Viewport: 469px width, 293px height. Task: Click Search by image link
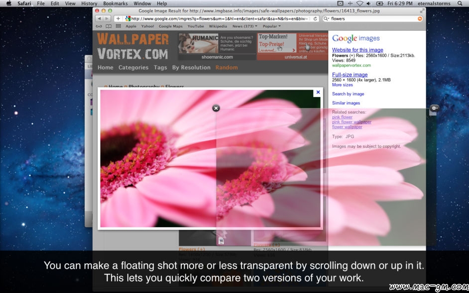[348, 94]
